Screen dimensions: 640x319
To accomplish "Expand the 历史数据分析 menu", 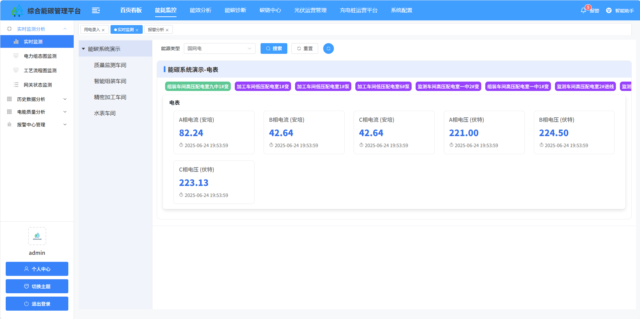I will [37, 99].
